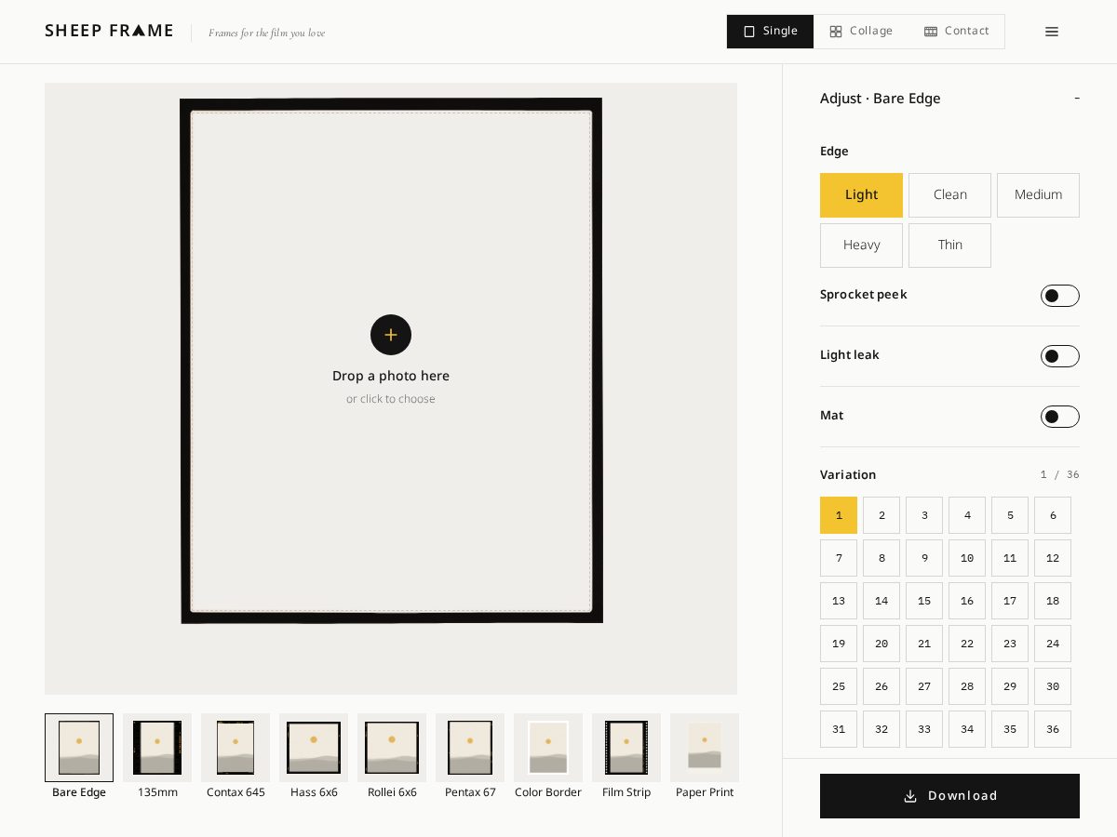Viewport: 1117px width, 837px height.
Task: Collapse the Adjust Bare Edge panel
Action: (1077, 99)
